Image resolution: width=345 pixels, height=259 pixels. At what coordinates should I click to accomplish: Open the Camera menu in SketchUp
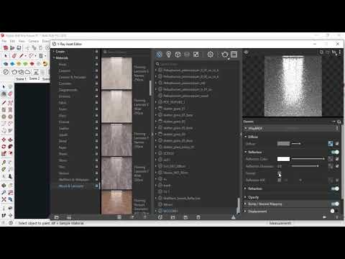click(34, 41)
